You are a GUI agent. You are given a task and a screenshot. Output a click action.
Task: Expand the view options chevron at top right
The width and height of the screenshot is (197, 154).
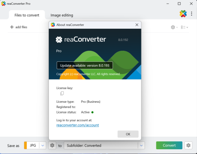[x=187, y=27]
